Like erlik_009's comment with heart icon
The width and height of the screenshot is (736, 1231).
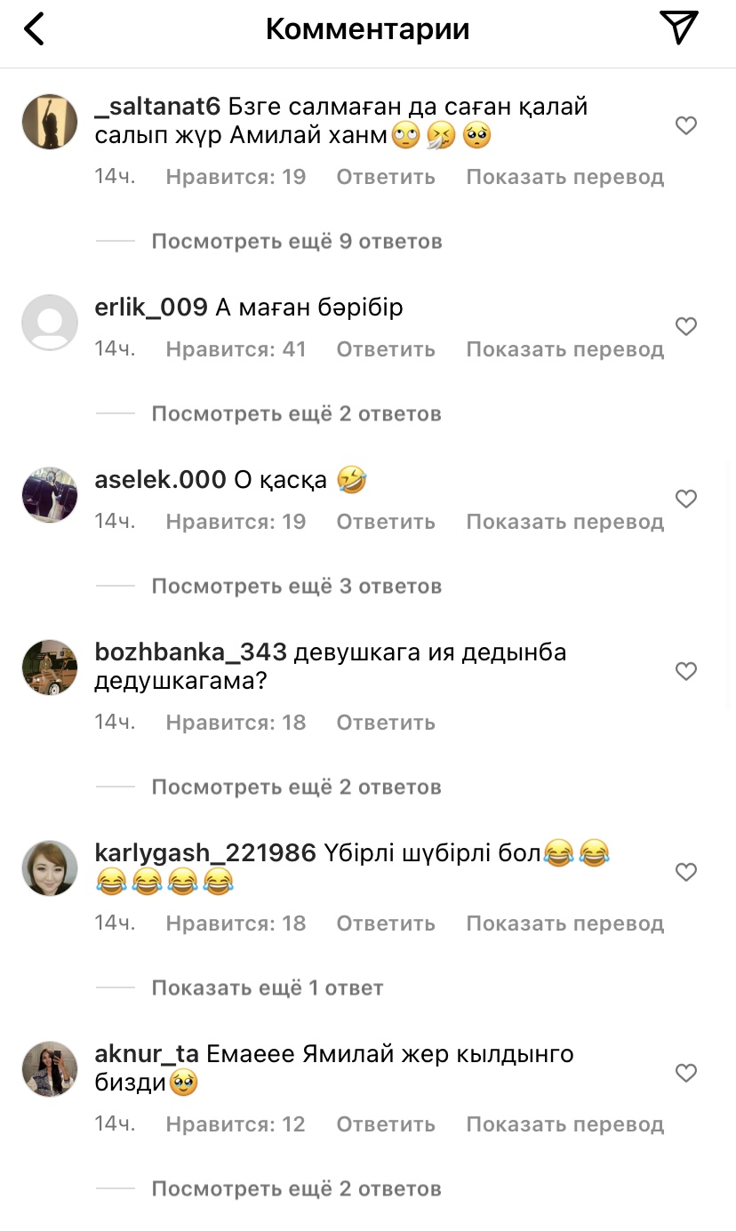click(x=686, y=327)
